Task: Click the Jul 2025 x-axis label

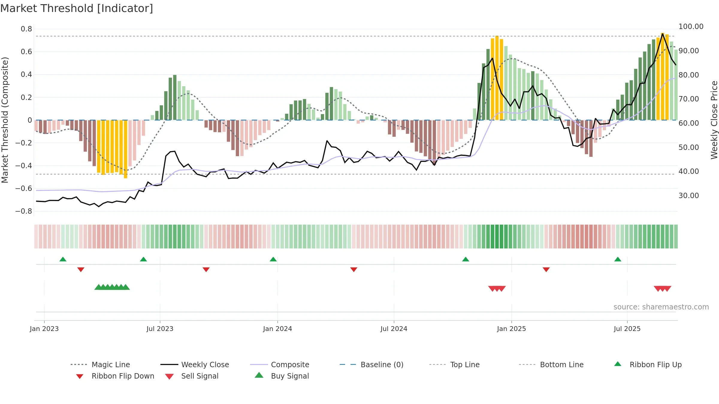Action: pos(627,329)
